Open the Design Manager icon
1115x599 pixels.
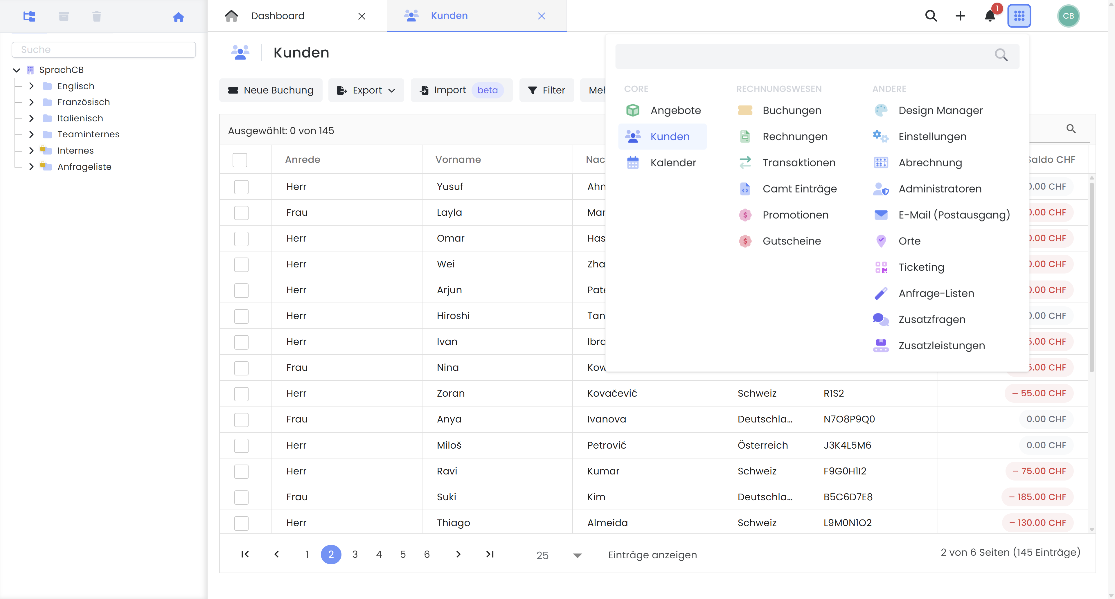(881, 110)
